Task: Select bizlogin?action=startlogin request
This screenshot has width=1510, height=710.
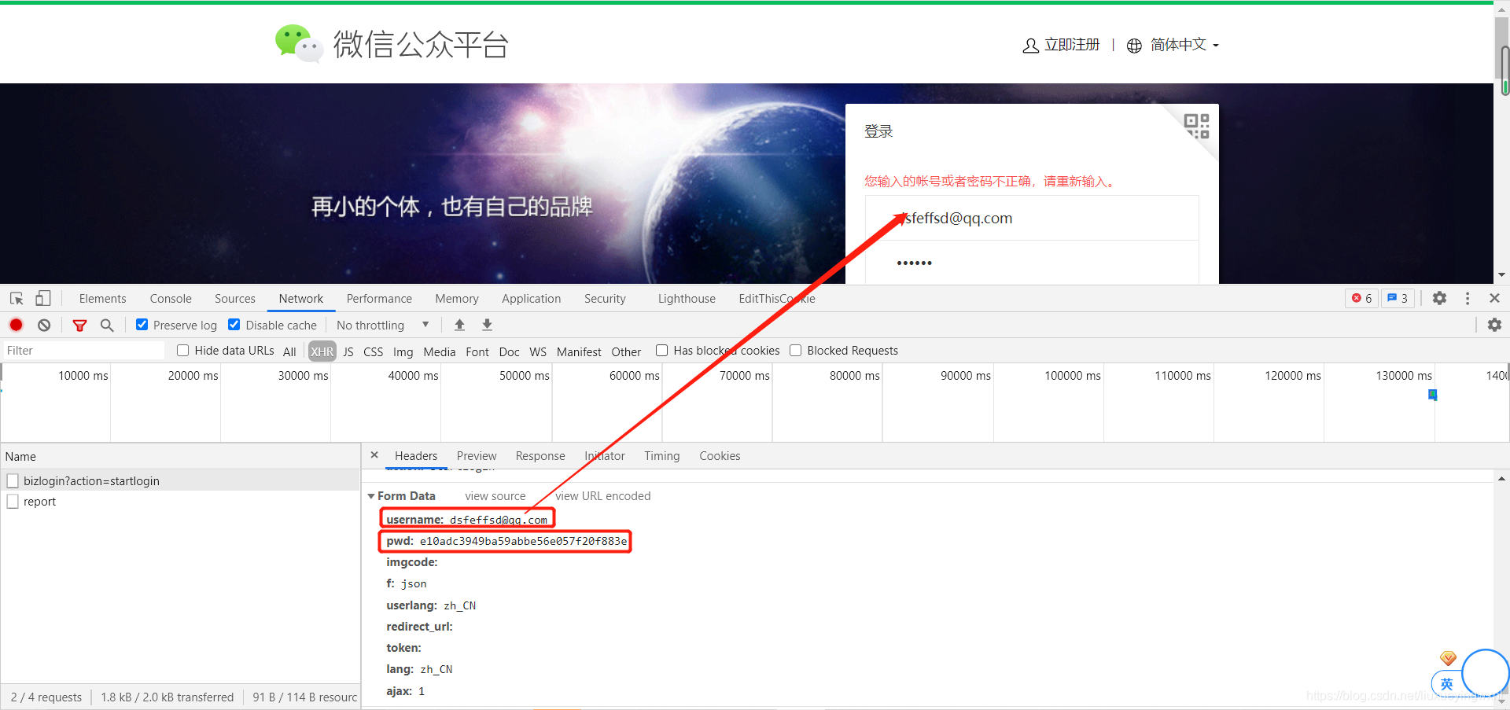Action: pos(180,480)
